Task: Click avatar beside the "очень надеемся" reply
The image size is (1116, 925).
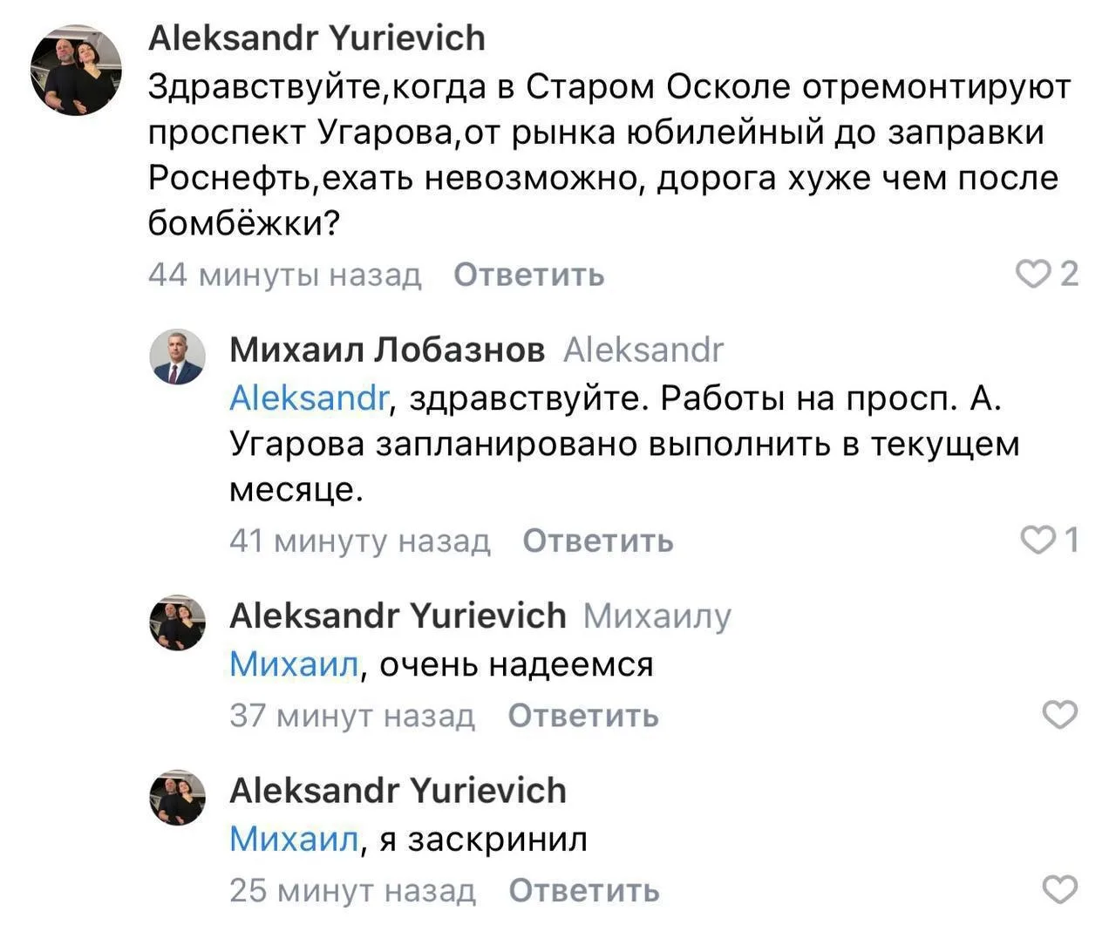Action: (177, 622)
